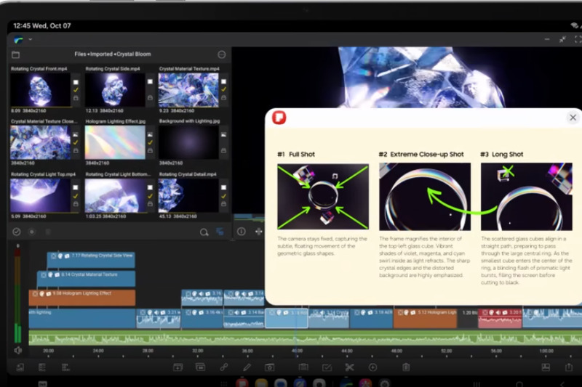
Task: Toggle lock icon beside Background with Lighting.jpg
Action: tap(224, 151)
